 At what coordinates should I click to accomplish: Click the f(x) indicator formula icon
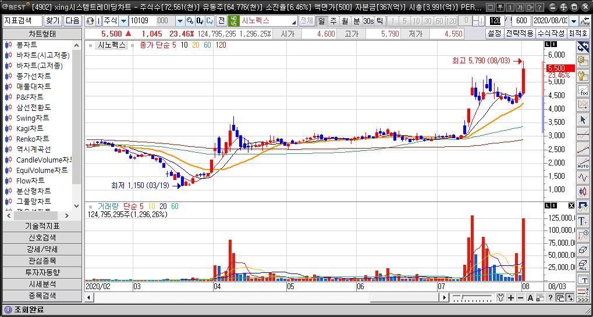[x=583, y=91]
